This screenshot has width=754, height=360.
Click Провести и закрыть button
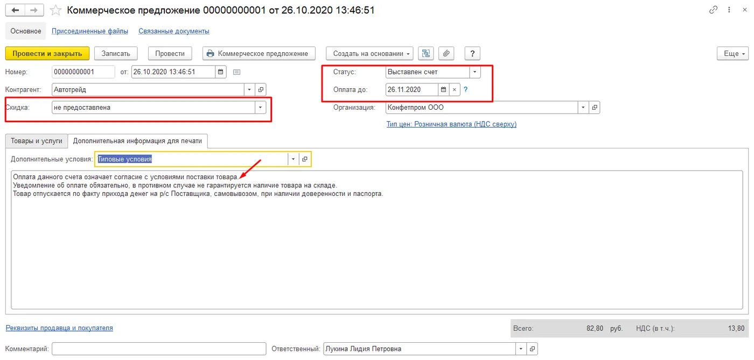coord(47,53)
